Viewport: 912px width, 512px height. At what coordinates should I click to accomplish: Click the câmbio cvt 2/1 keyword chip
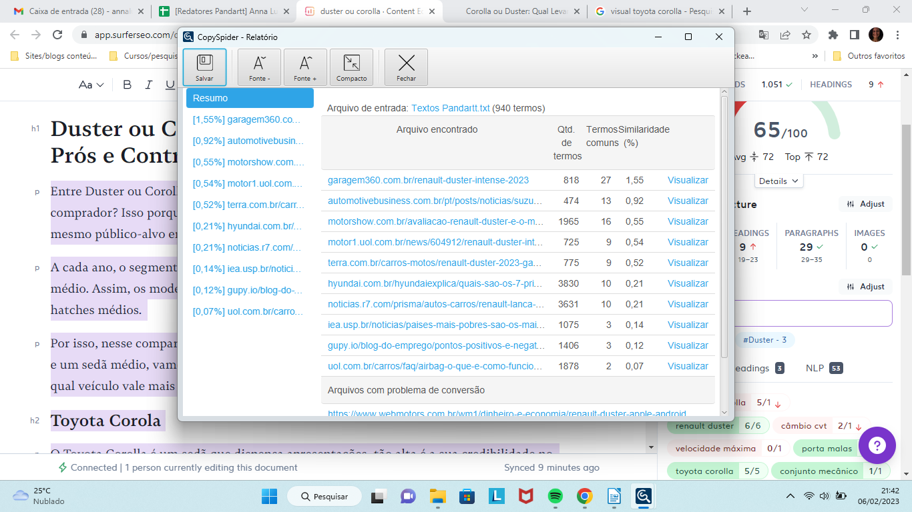point(821,425)
